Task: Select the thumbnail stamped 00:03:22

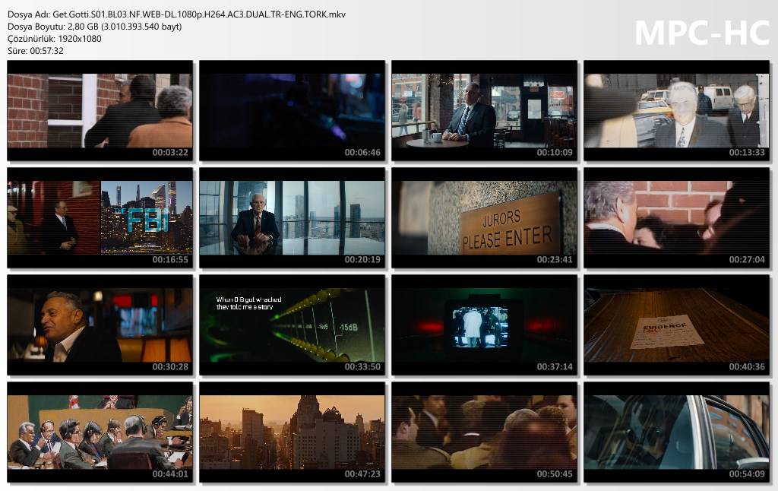Action: pos(100,111)
